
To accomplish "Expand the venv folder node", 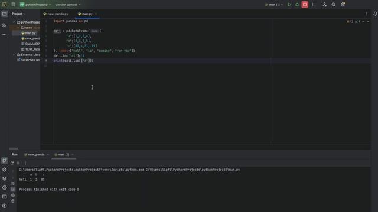I will 18,28.
